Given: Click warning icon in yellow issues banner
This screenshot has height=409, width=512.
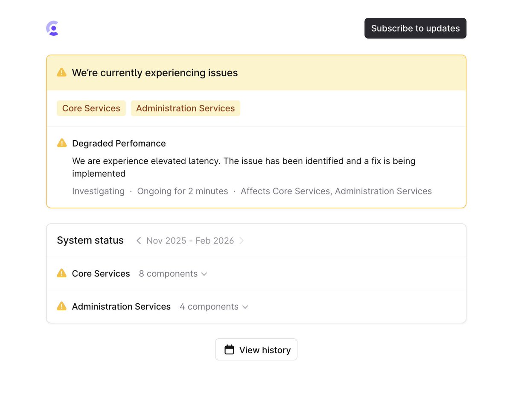Looking at the screenshot, I should [x=61, y=73].
